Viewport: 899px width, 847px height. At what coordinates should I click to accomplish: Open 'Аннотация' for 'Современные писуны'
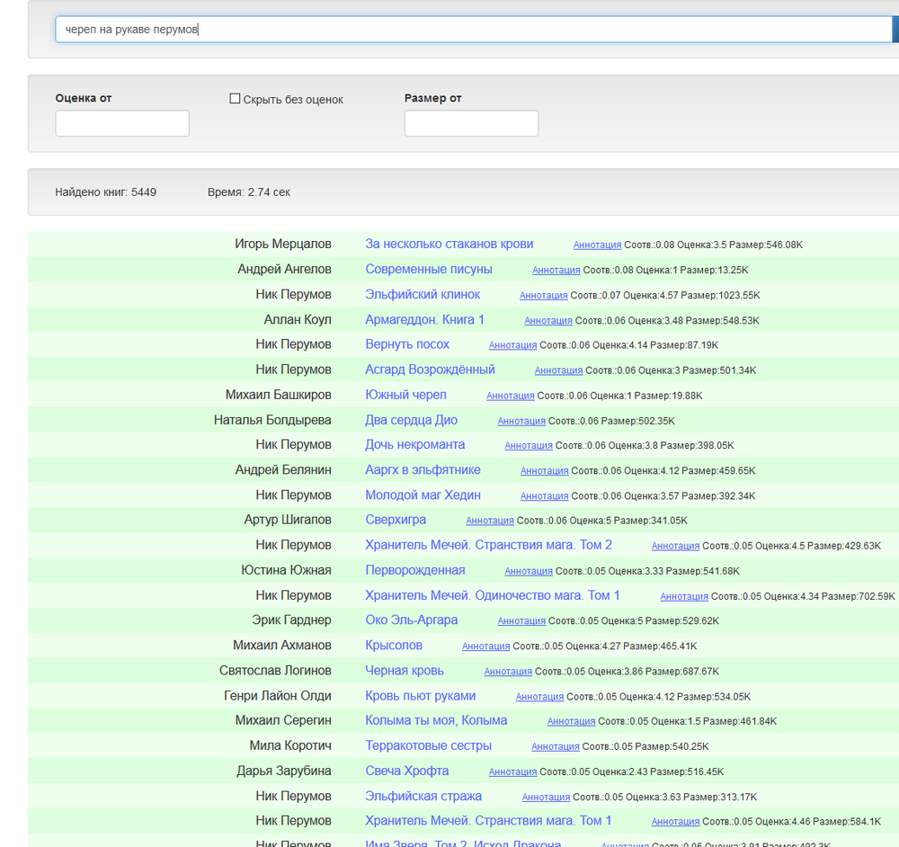[556, 270]
